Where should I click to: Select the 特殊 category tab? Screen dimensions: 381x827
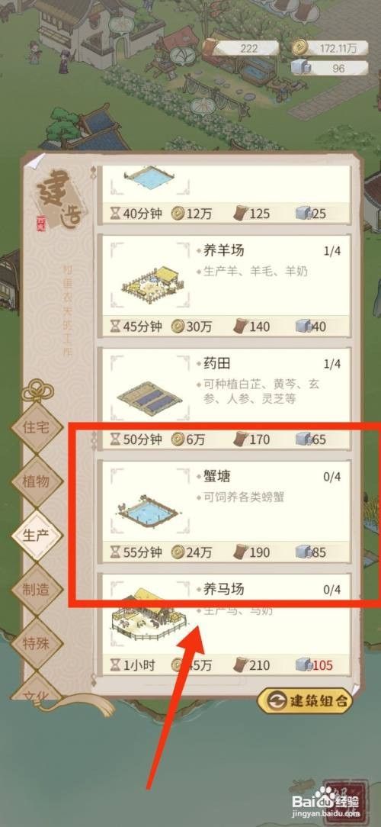click(37, 643)
